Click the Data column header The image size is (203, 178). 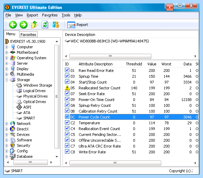point(187,64)
